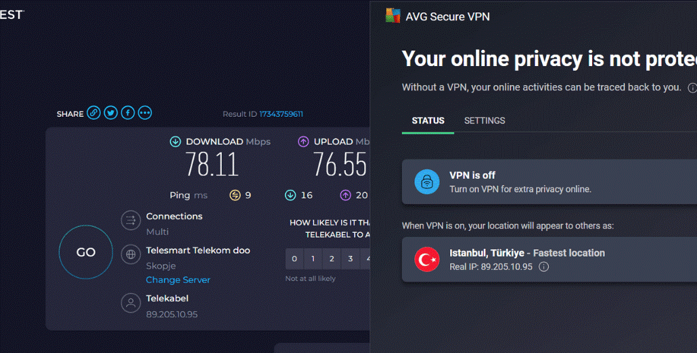697x353 pixels.
Task: Rate likelihood 1 in survey
Action: pos(313,259)
